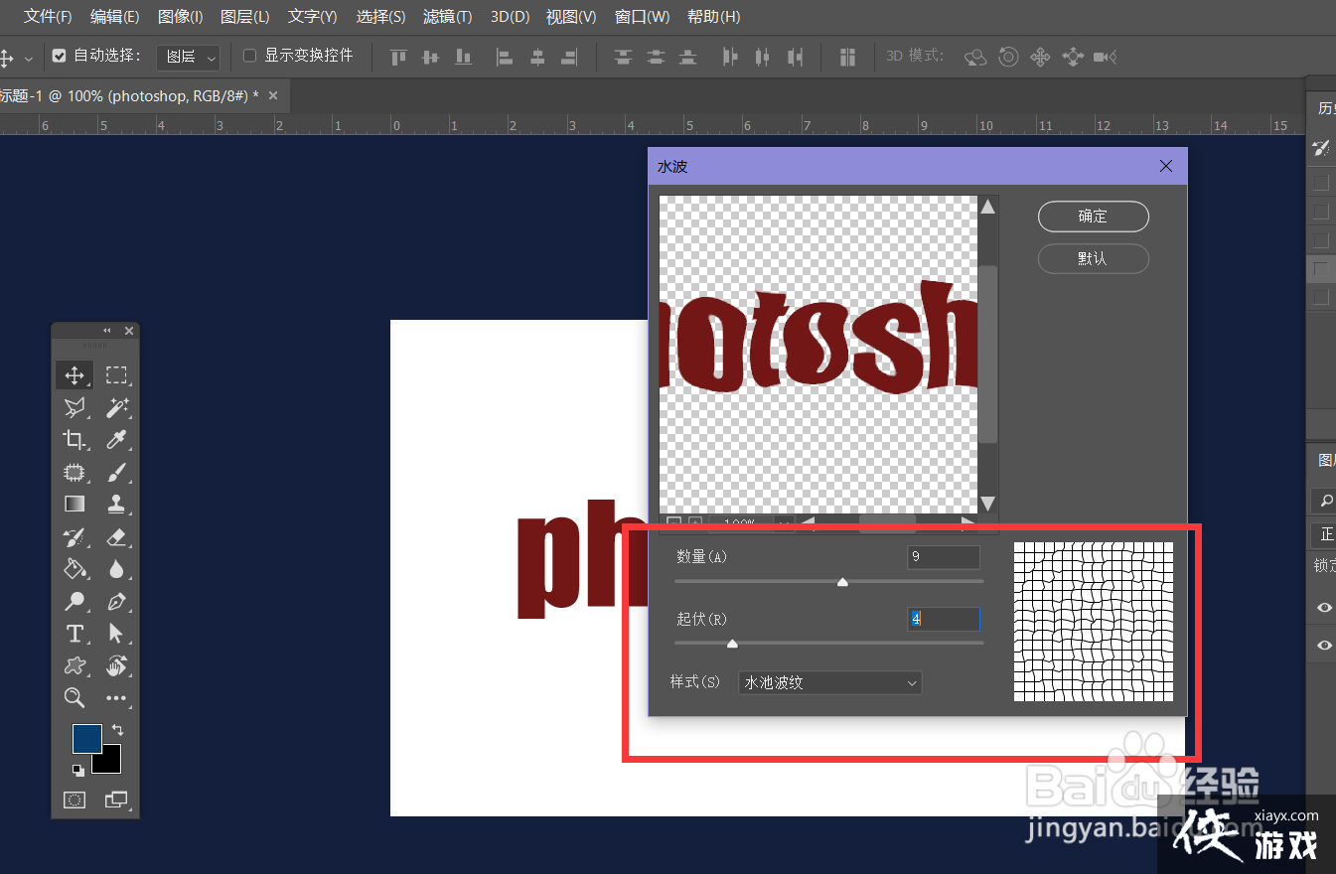Viewport: 1336px width, 874px height.
Task: Click align left edges icon in options bar
Action: pos(505,57)
